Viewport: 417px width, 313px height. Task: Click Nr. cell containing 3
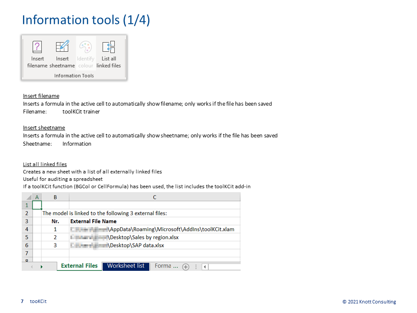(x=55, y=245)
